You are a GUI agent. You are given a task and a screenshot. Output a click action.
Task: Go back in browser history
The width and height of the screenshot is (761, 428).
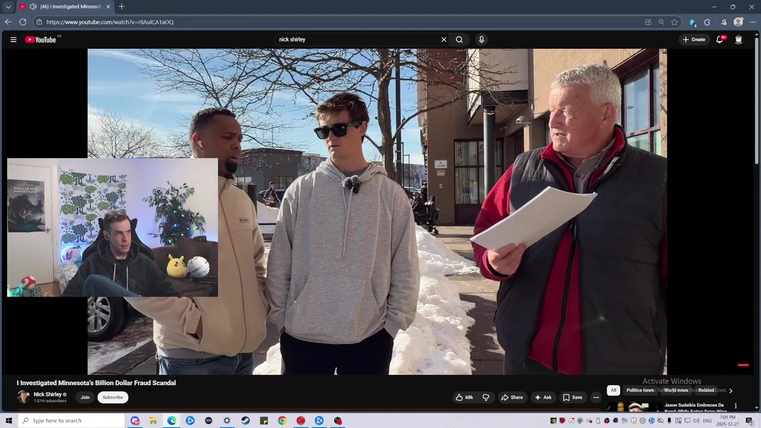(x=8, y=22)
